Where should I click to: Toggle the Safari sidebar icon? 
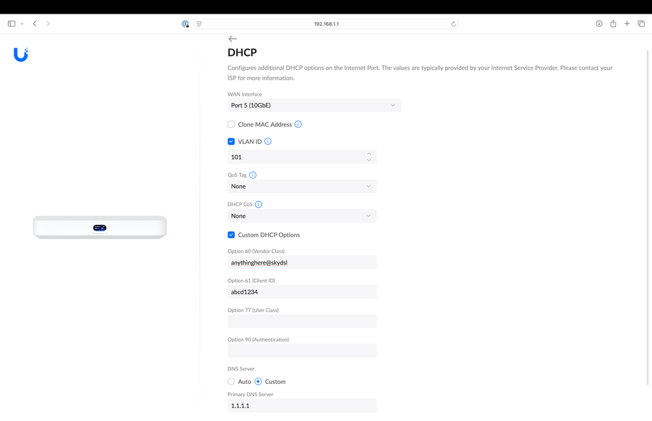click(x=12, y=23)
